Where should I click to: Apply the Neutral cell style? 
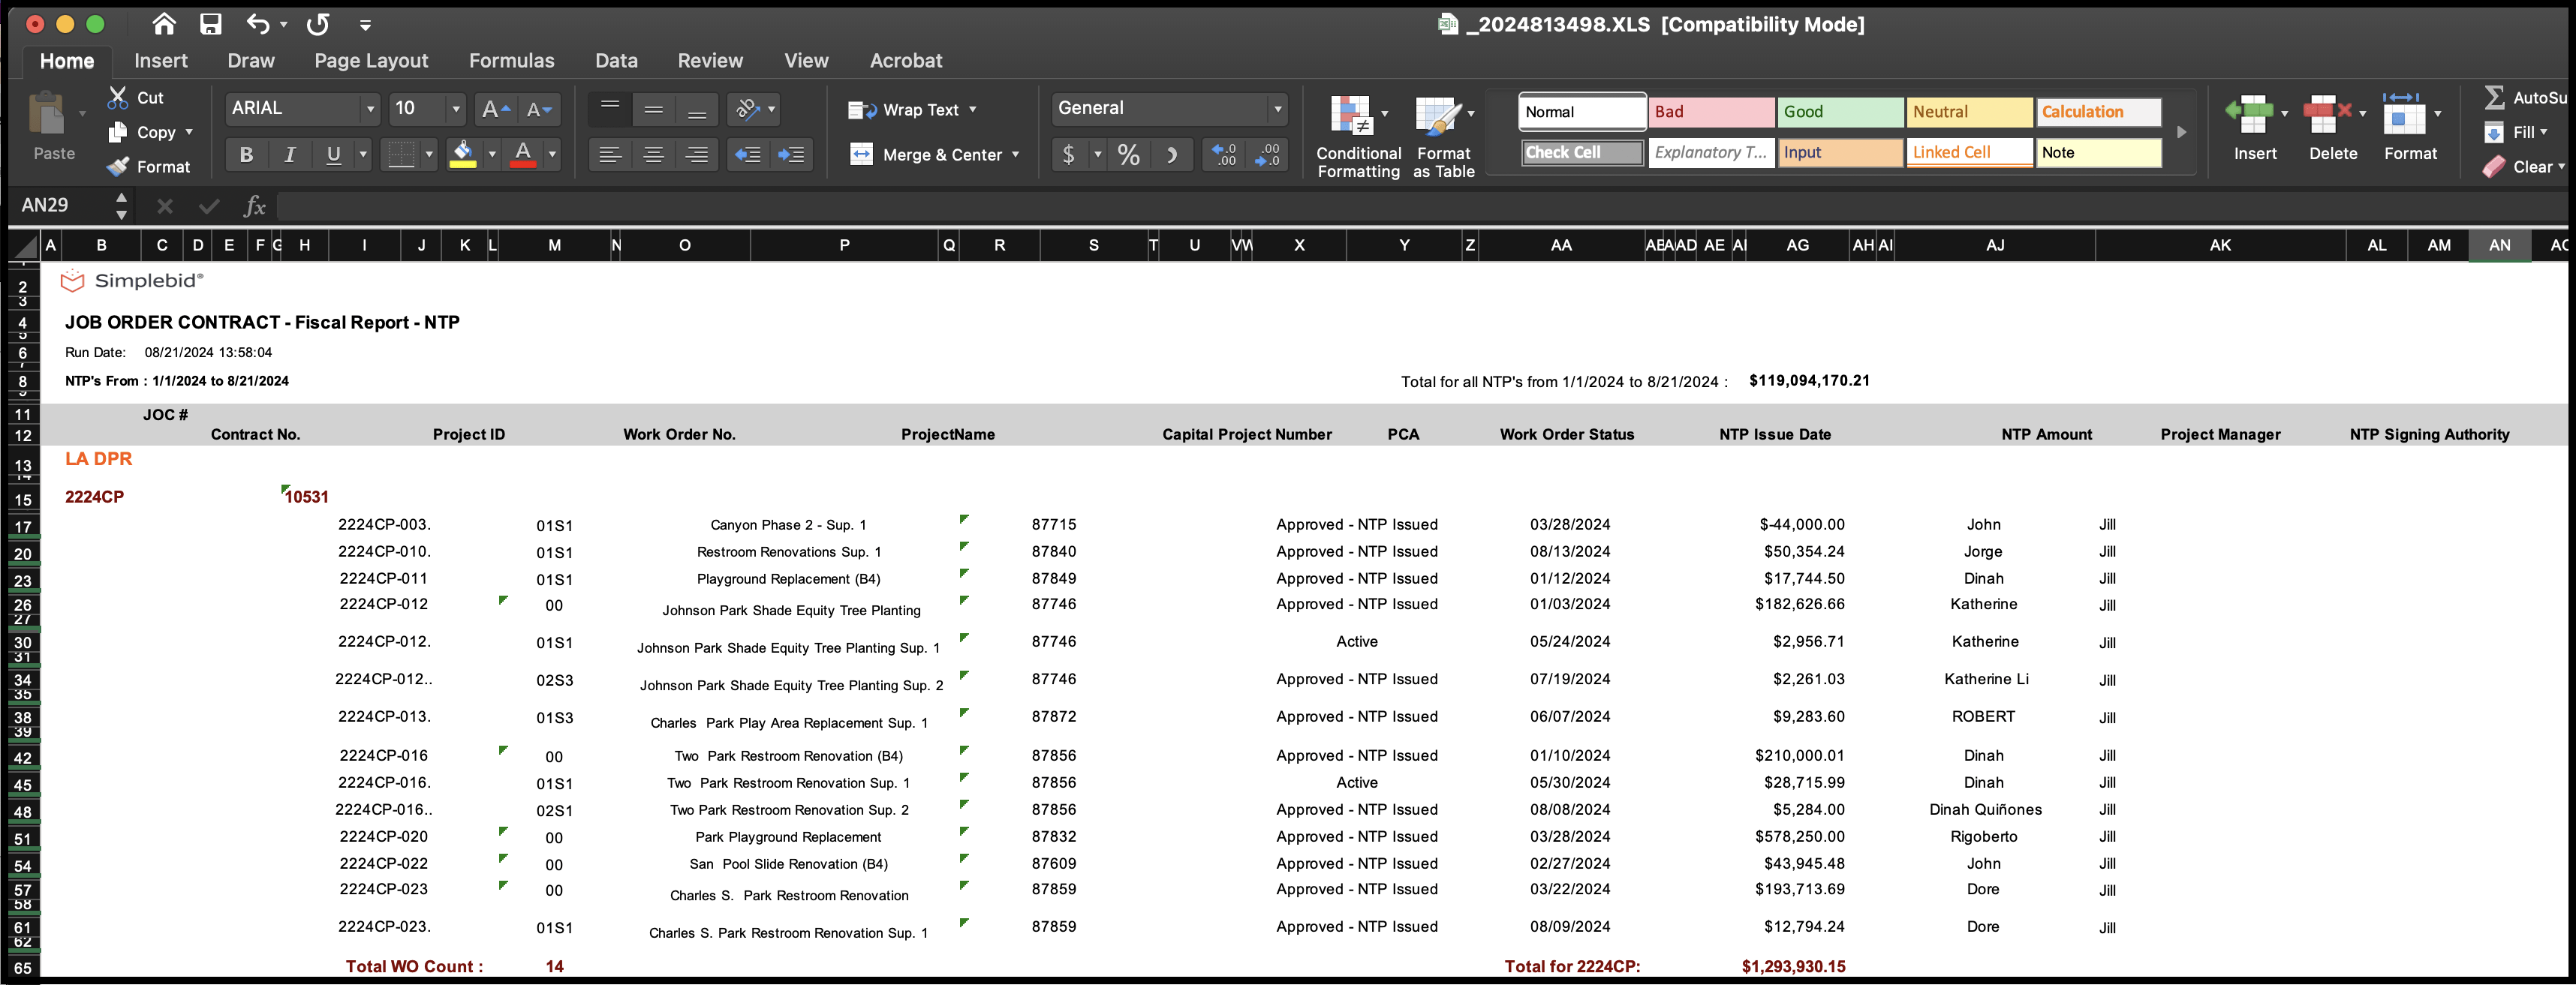1969,112
